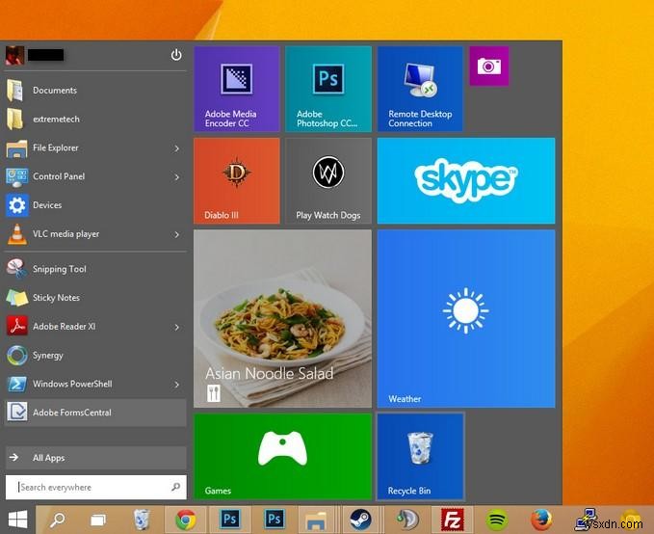
Task: Open the highlighted Adobe FormsCentral entry
Action: click(95, 413)
